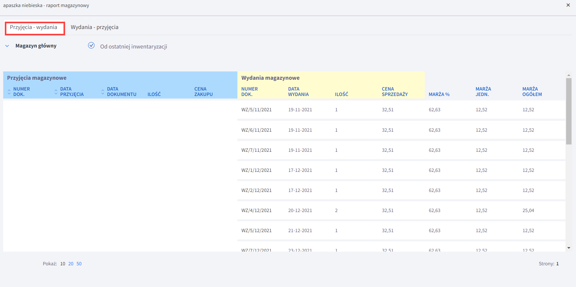Select document WZ/5/11/2021 row

pyautogui.click(x=256, y=110)
